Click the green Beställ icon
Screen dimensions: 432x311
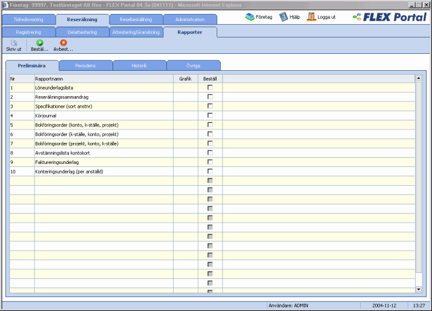(39, 43)
